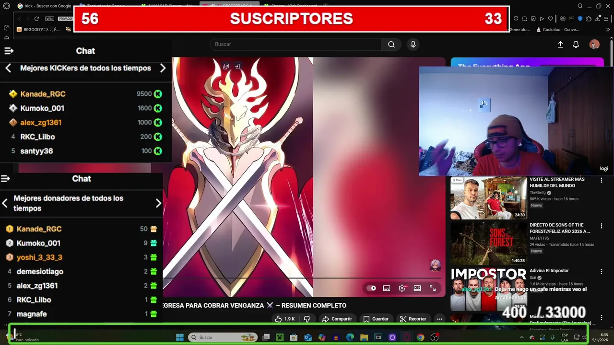
Task: Open Google Chrome from taskbar
Action: point(420,337)
